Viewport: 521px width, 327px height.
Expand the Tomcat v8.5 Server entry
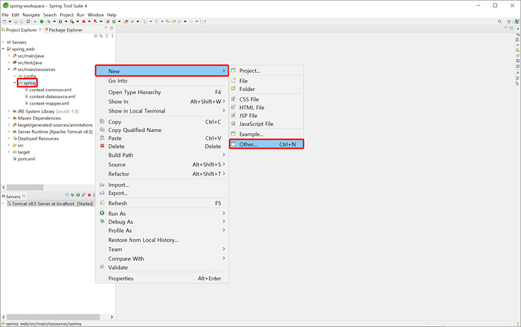pos(3,203)
